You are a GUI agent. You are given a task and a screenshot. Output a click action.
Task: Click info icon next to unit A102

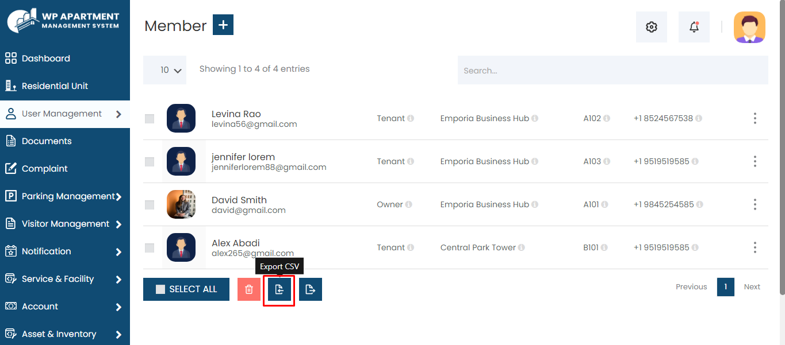(607, 118)
